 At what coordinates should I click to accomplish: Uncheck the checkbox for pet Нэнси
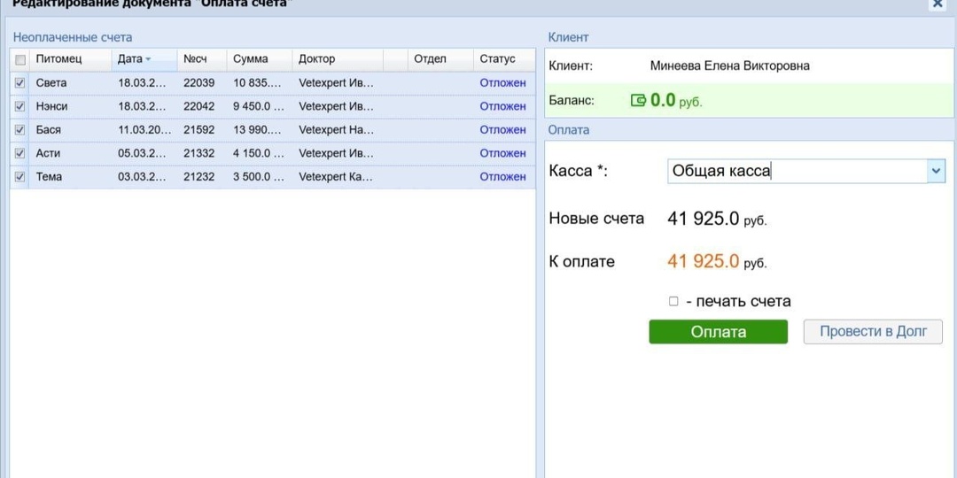click(x=20, y=106)
